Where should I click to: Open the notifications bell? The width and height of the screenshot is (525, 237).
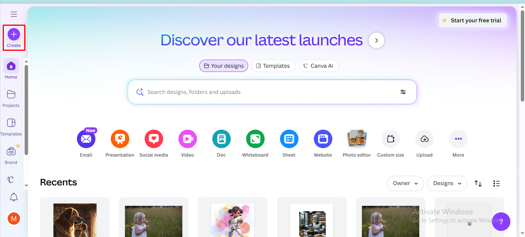13,197
